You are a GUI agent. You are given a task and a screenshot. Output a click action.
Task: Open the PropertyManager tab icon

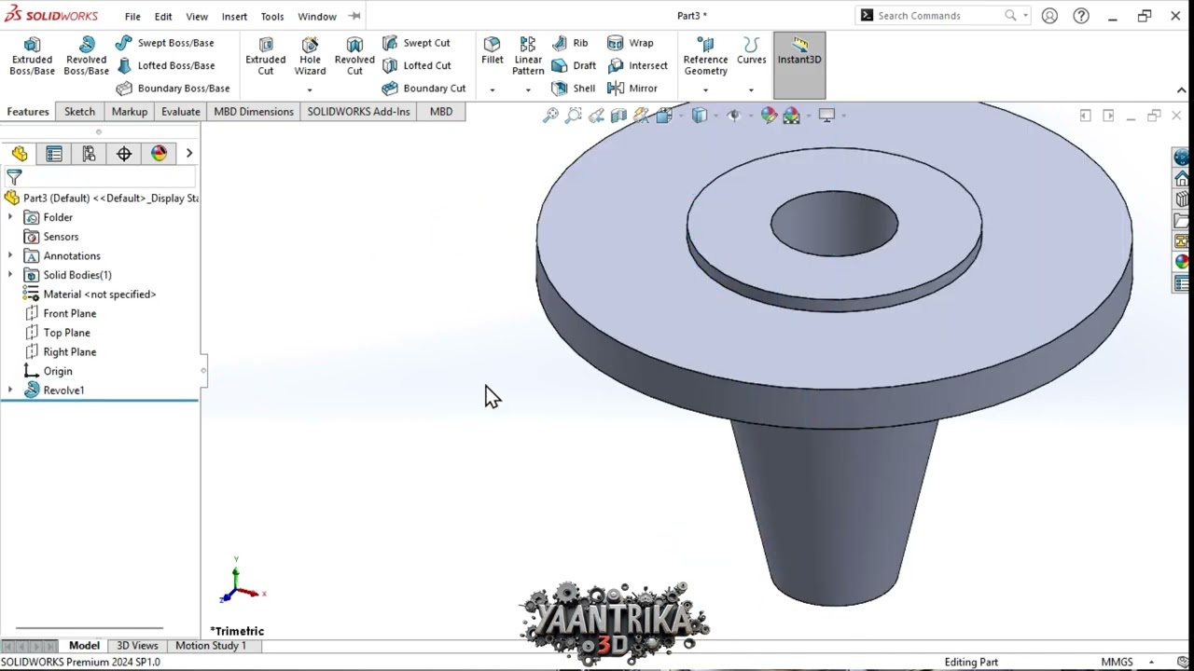54,154
